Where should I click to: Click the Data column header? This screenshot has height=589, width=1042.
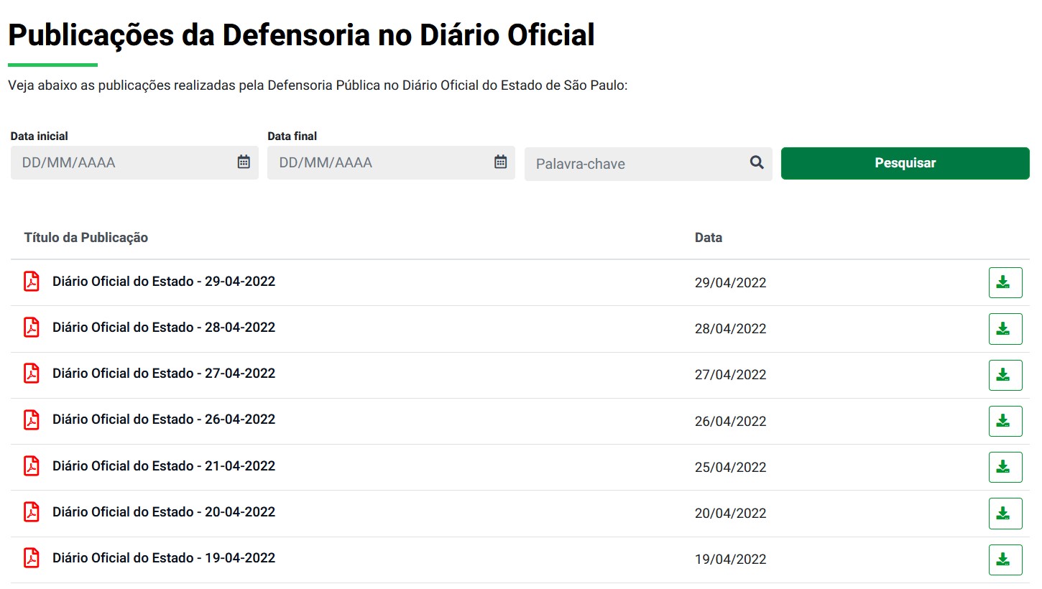coord(709,238)
